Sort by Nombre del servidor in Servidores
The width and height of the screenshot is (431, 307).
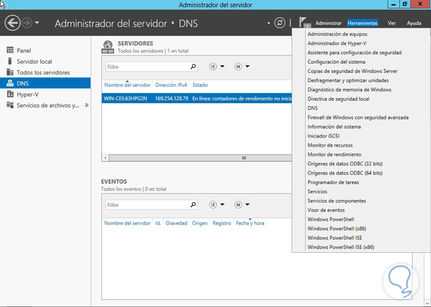128,85
